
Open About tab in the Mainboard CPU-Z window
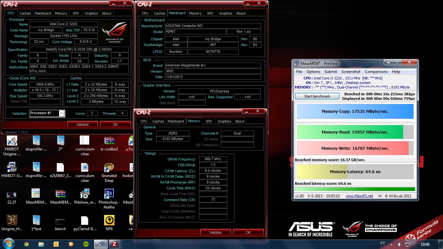tap(241, 13)
